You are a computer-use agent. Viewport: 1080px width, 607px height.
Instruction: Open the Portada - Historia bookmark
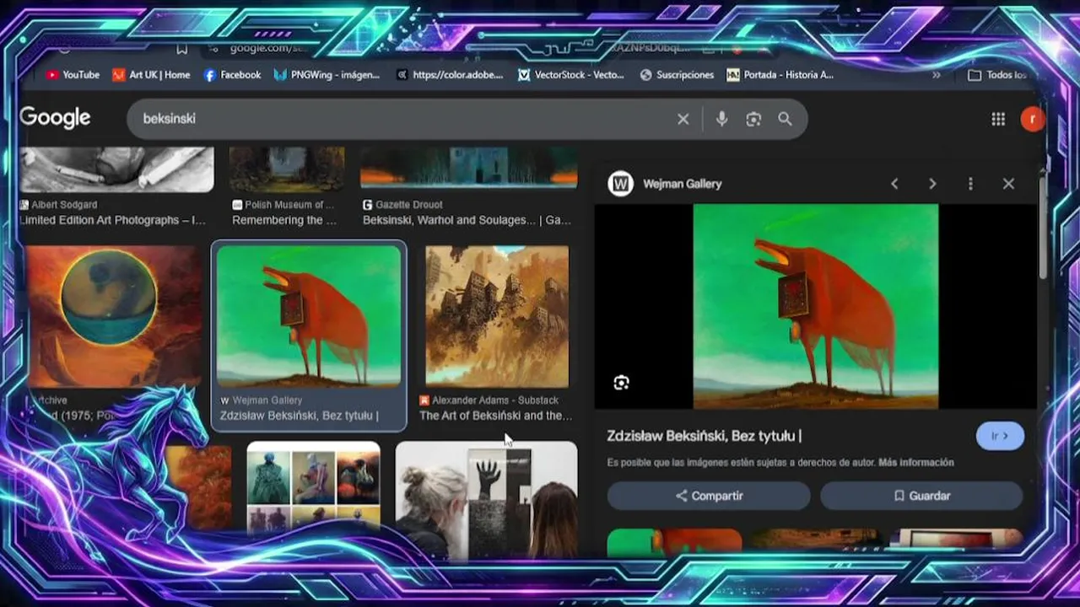pyautogui.click(x=780, y=75)
